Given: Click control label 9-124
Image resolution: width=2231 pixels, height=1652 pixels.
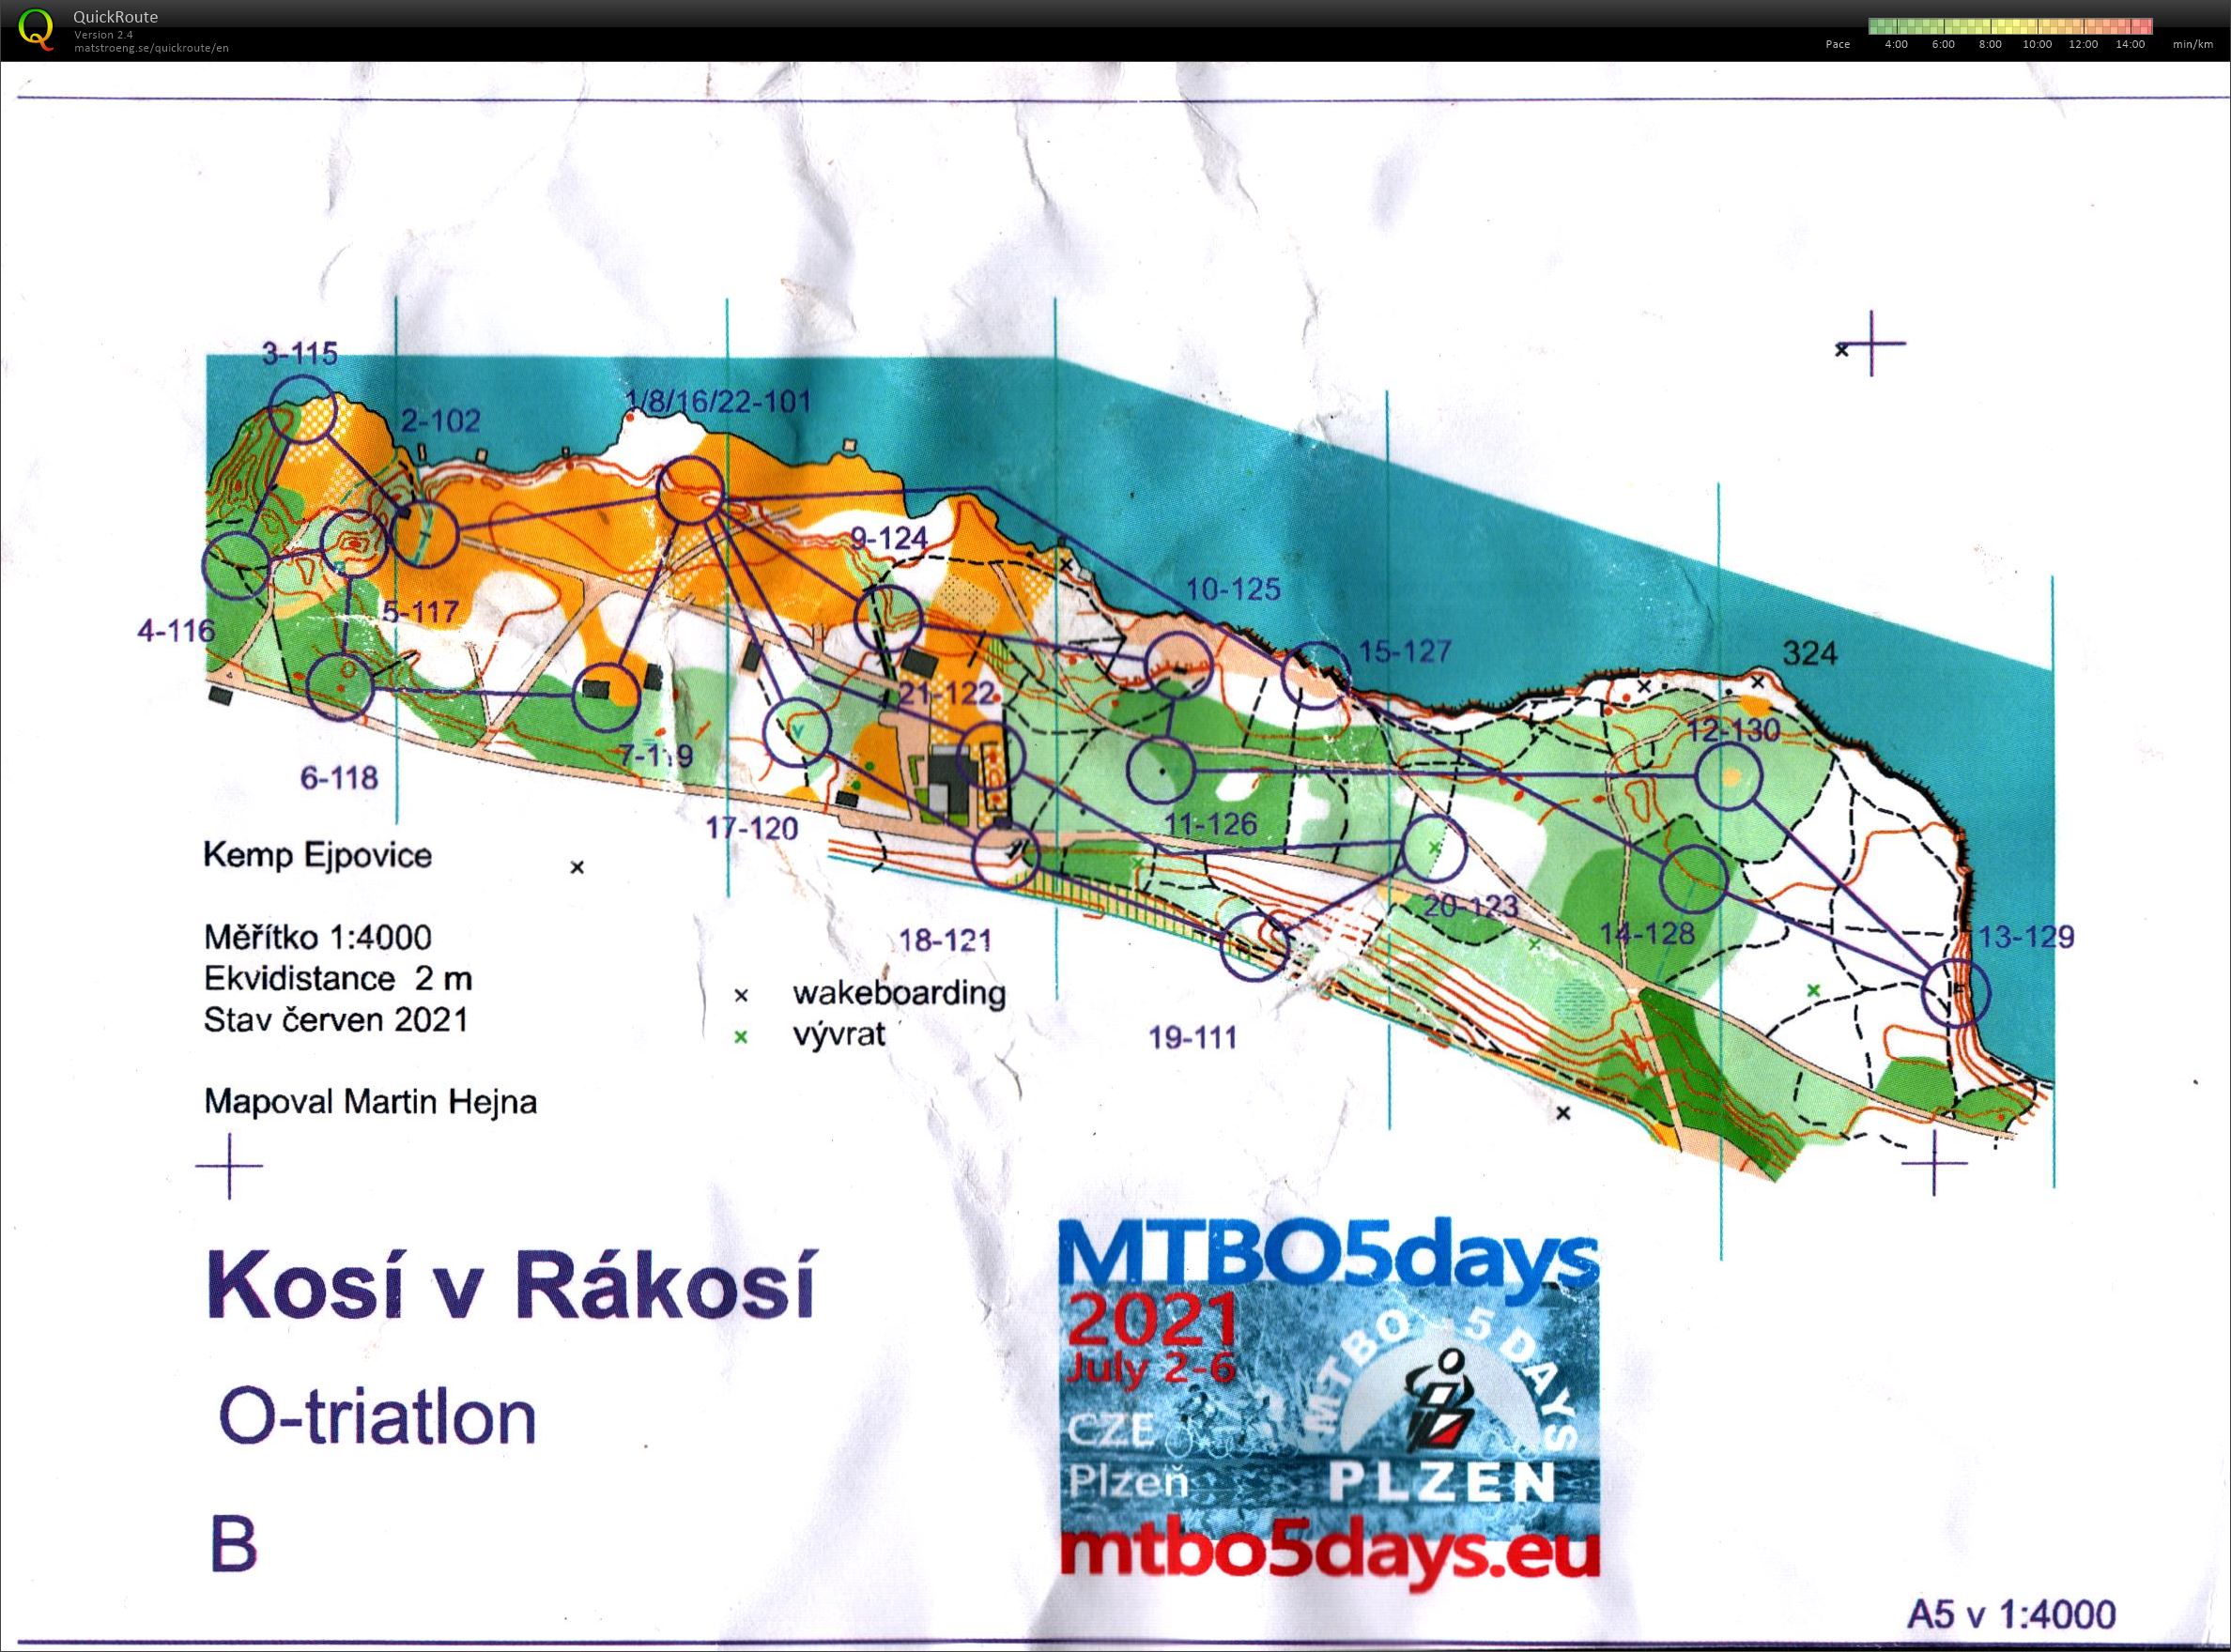Looking at the screenshot, I should tap(889, 538).
